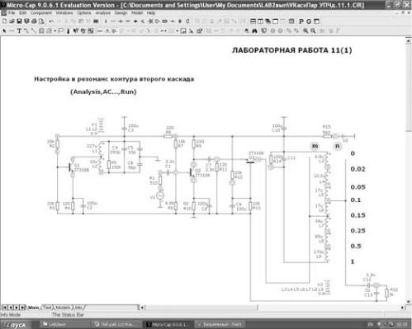Switch to LAB2вып folder in taskbar

point(64,325)
